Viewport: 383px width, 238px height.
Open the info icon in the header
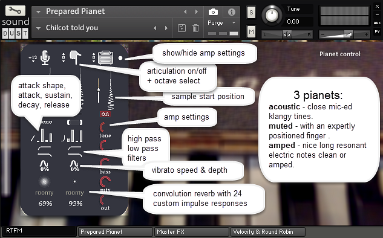pos(232,11)
